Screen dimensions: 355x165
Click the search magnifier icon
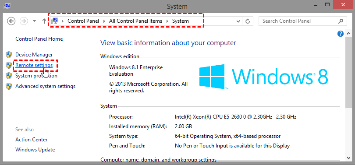tap(341, 21)
